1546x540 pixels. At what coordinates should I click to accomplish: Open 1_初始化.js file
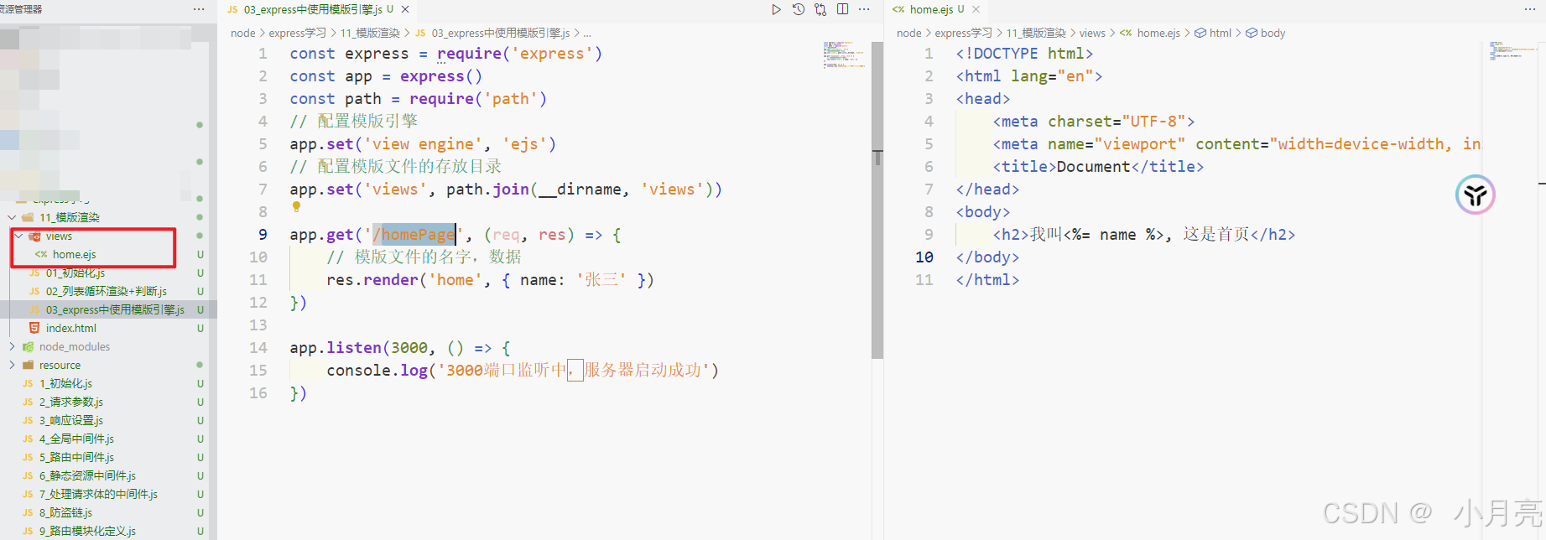pos(65,383)
